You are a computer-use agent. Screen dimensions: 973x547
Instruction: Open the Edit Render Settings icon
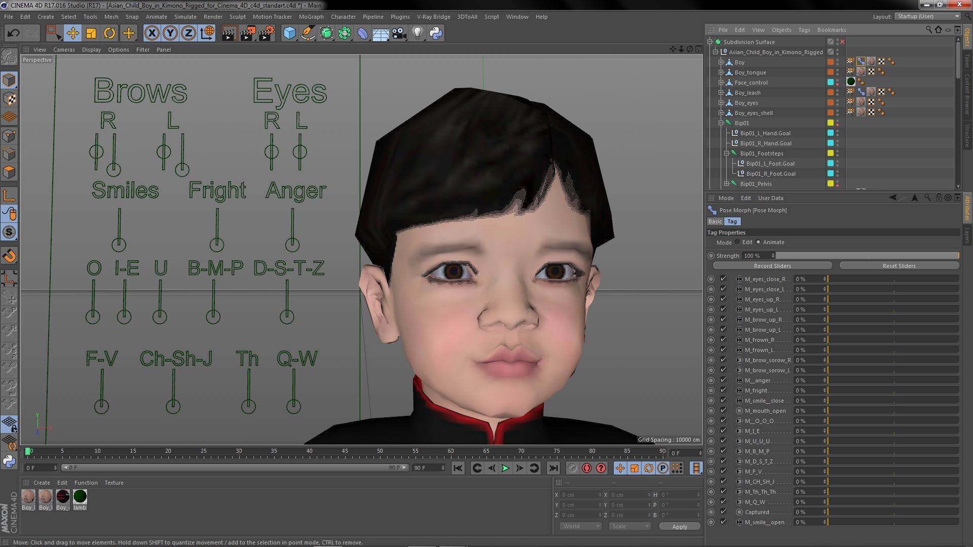tap(267, 33)
